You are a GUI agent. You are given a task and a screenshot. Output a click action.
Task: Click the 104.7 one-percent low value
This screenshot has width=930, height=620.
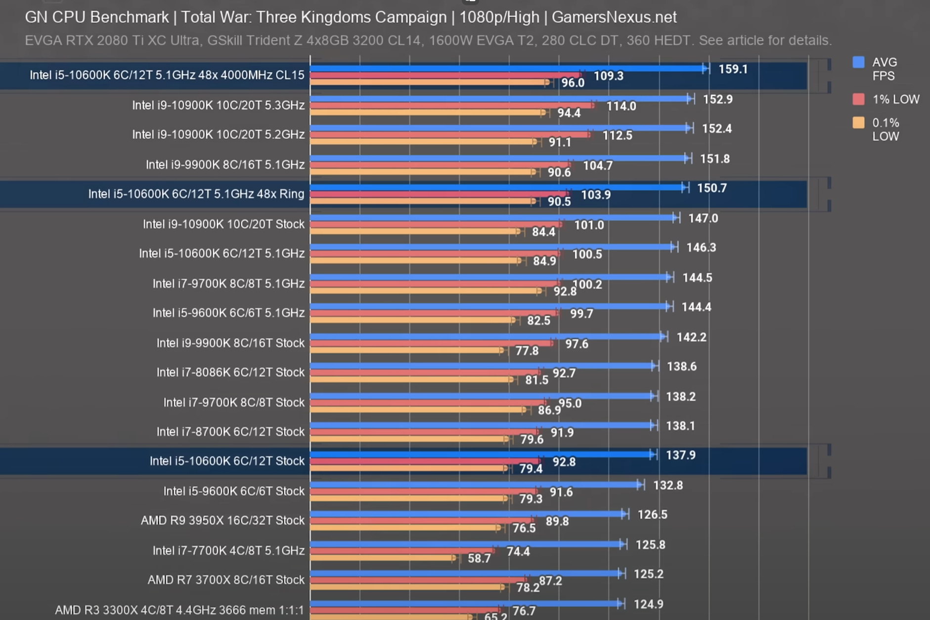(x=598, y=166)
